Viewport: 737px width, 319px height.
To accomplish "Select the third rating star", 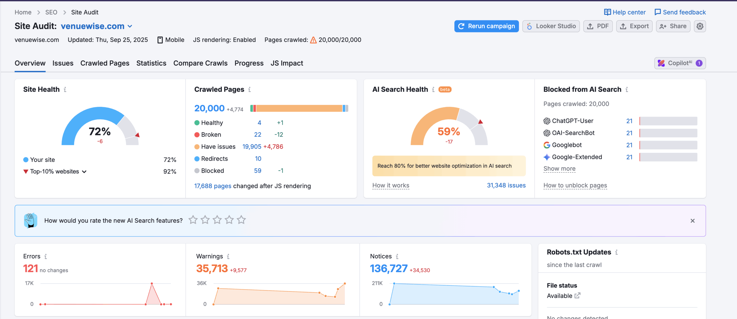I will 217,220.
